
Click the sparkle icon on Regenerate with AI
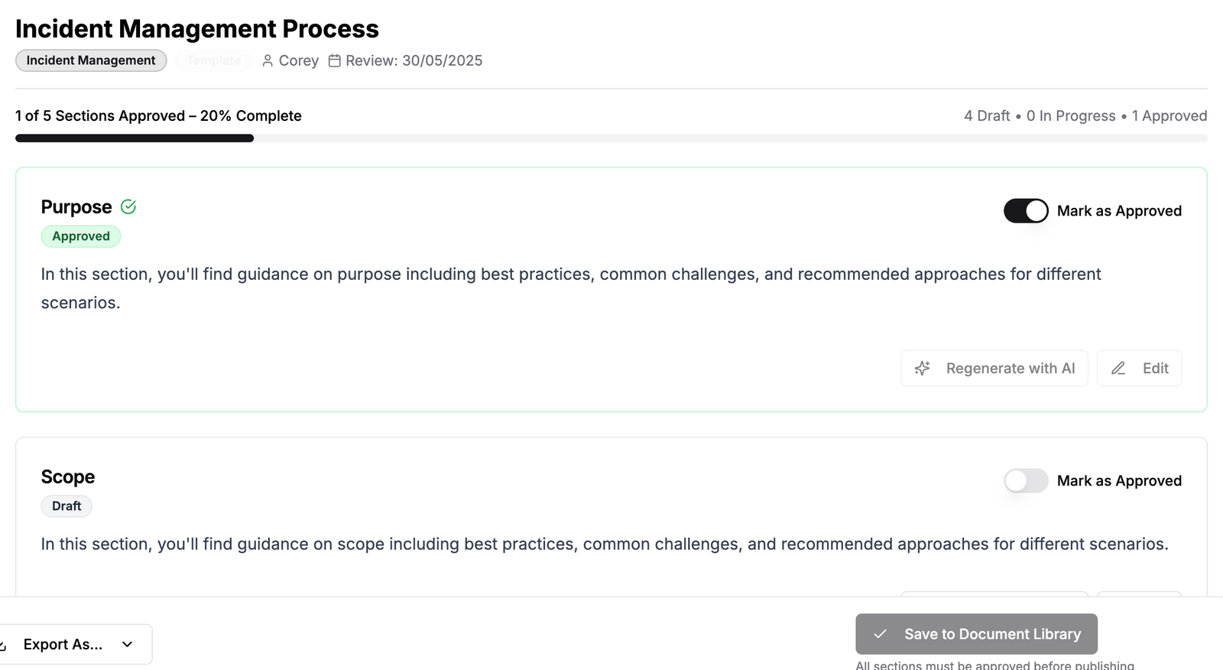[x=923, y=368]
